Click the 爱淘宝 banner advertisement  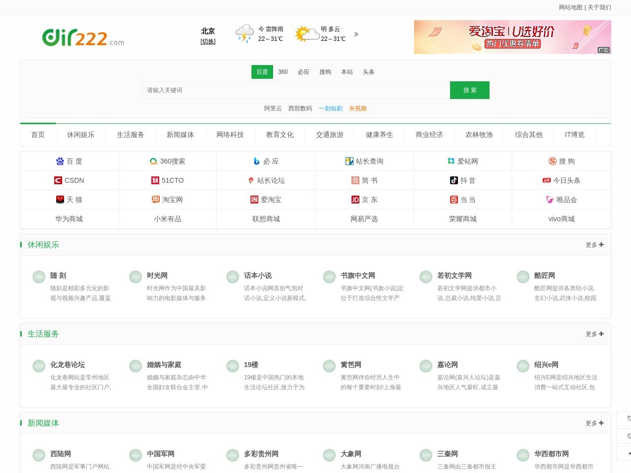click(x=513, y=37)
